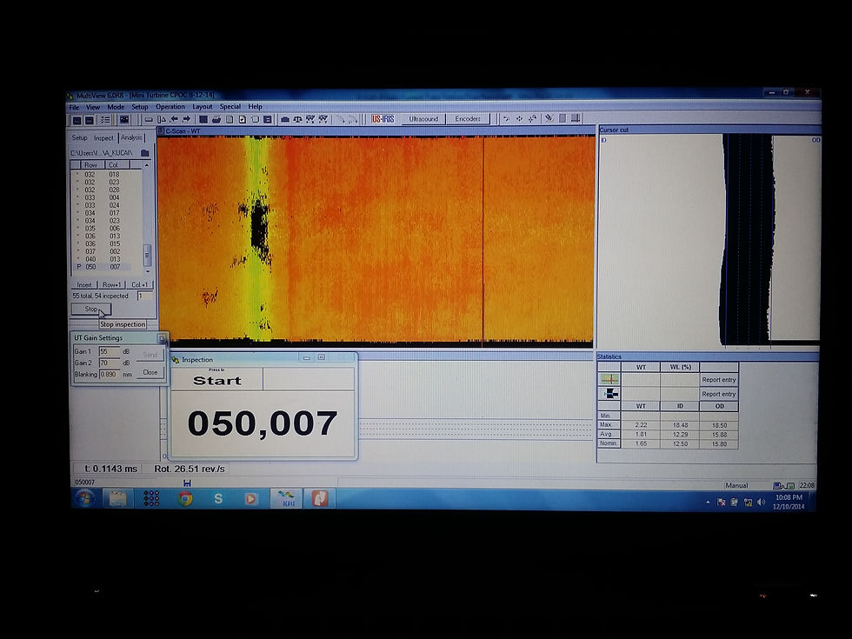Click the toolbox toolbar icon
Screen dimensions: 852x639
(x=285, y=120)
